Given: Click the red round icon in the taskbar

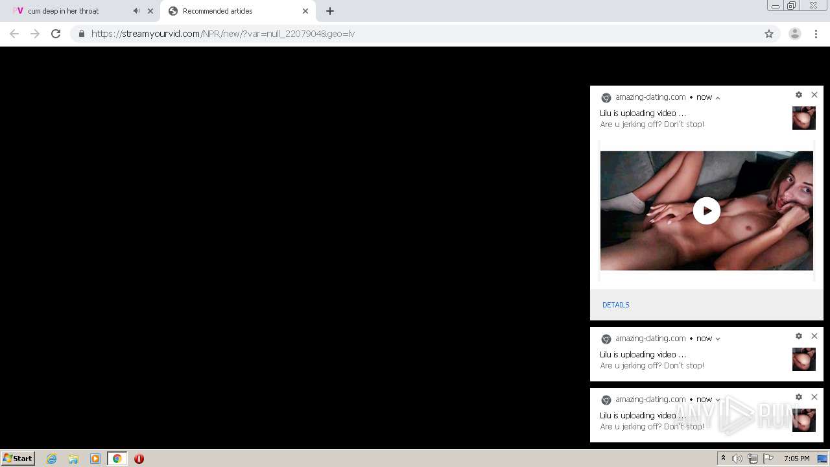Looking at the screenshot, I should click(x=139, y=459).
